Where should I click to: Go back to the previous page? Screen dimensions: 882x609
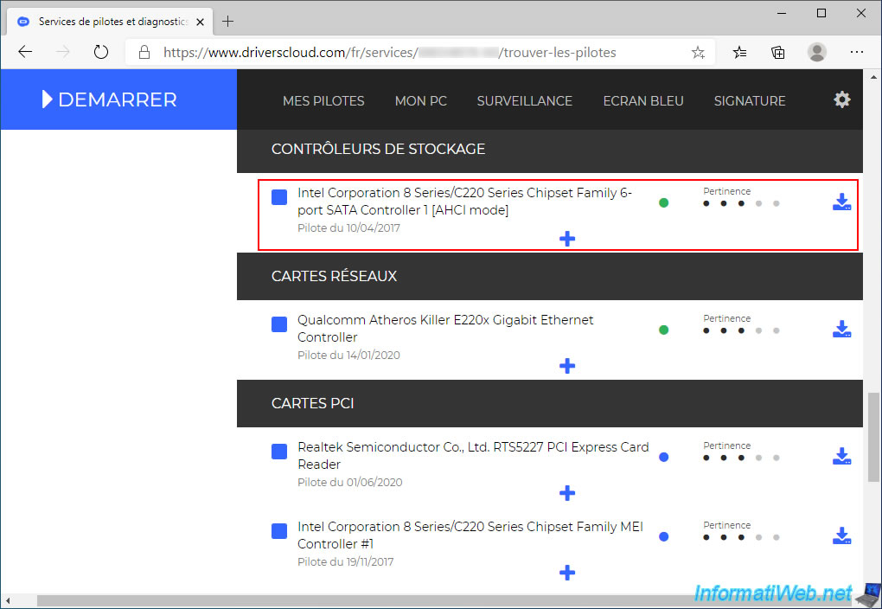pos(25,53)
